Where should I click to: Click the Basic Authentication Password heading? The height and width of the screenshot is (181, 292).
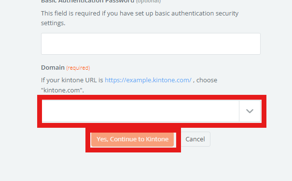click(x=87, y=1)
